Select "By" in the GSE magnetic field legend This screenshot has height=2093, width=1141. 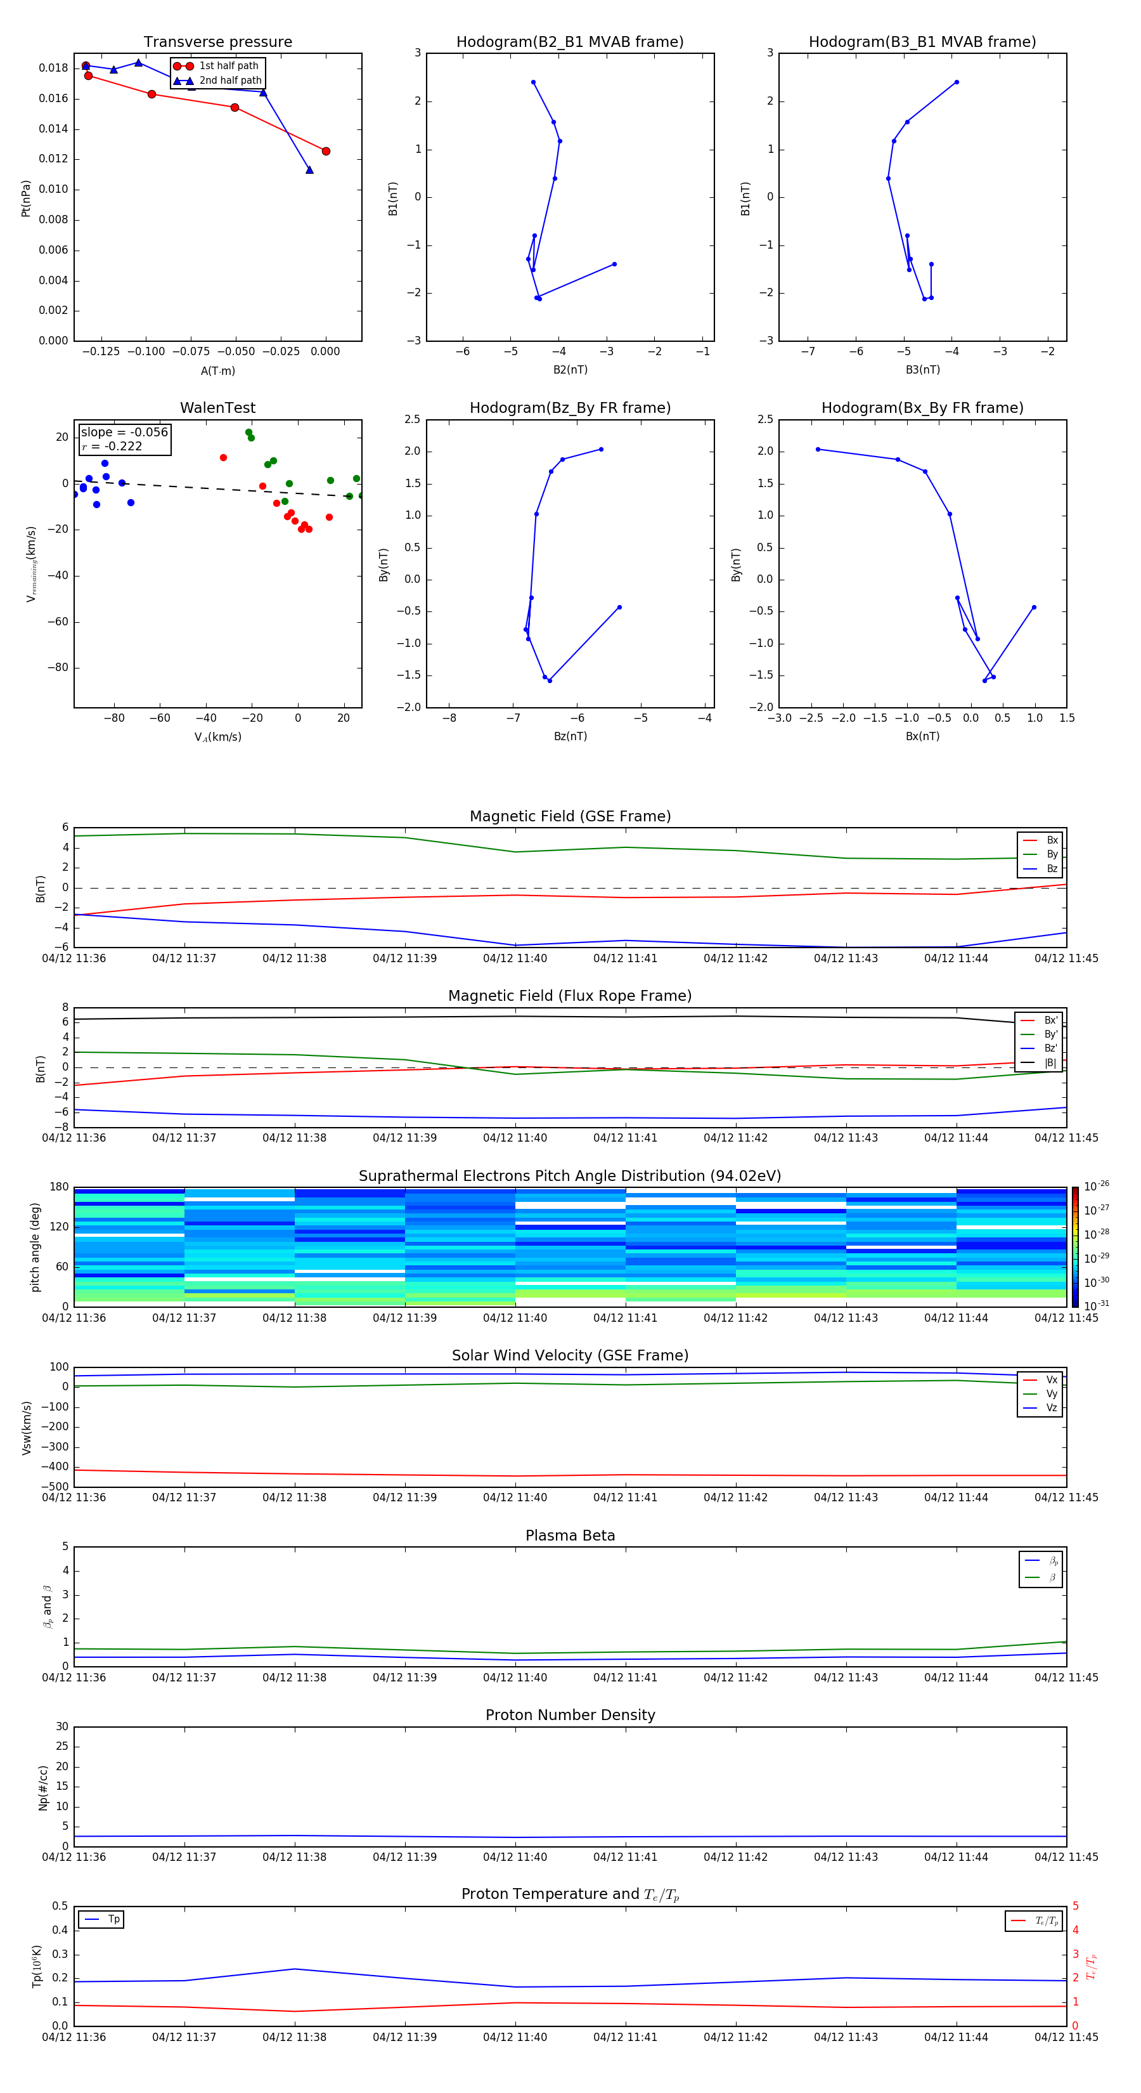tap(1041, 854)
